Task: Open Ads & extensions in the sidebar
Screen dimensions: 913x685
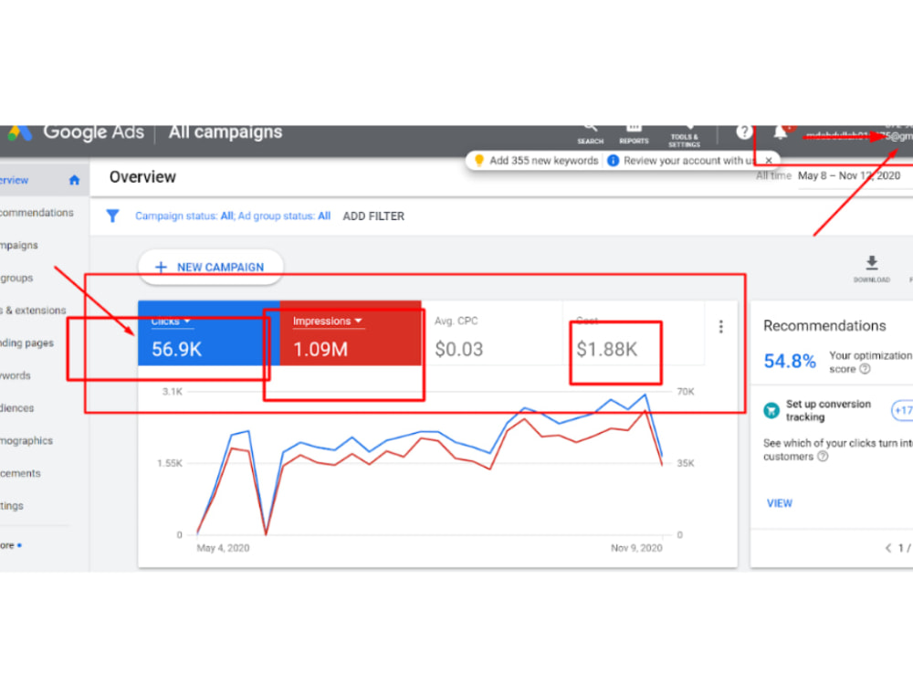Action: 33,311
